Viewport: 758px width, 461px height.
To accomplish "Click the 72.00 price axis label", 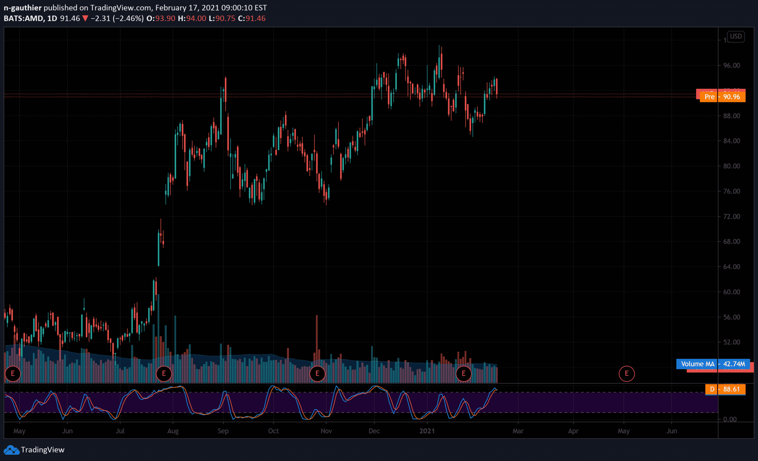I will point(732,216).
